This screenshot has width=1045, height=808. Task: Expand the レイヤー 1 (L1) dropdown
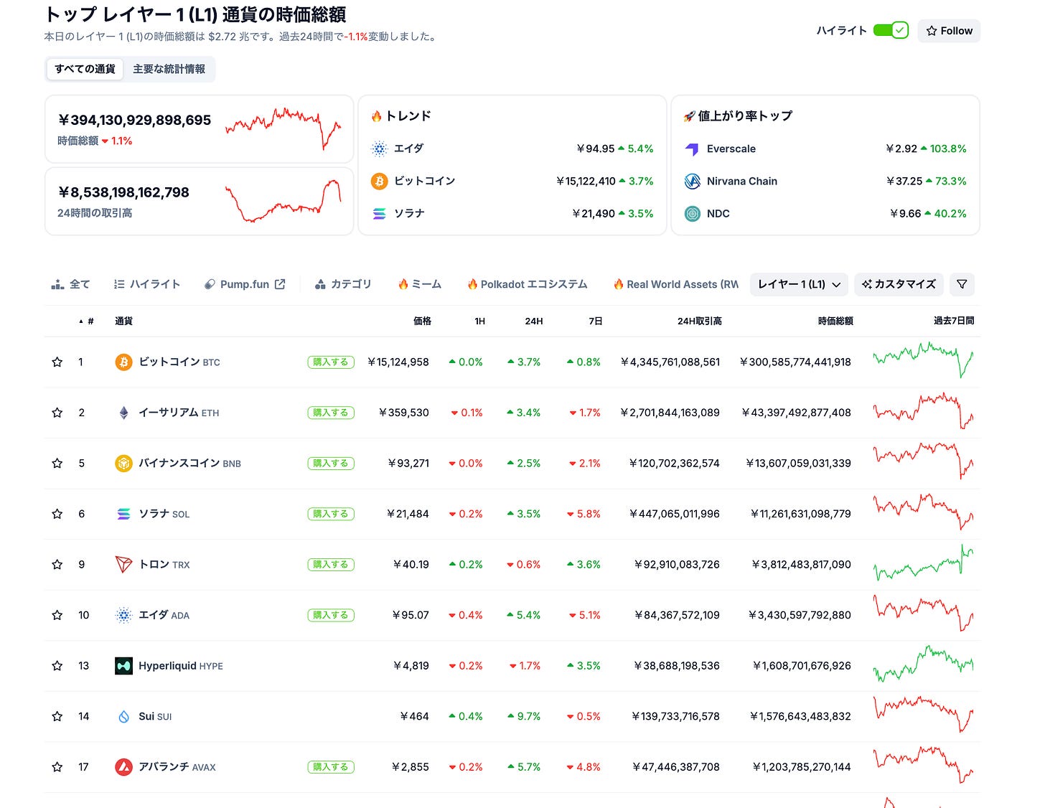click(x=799, y=284)
